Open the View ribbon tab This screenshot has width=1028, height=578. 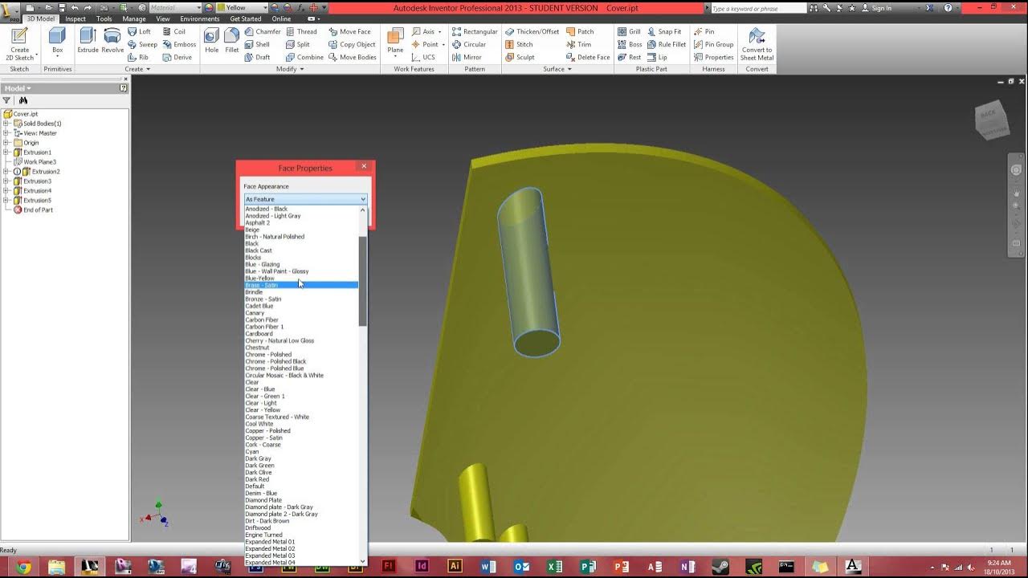pos(163,18)
